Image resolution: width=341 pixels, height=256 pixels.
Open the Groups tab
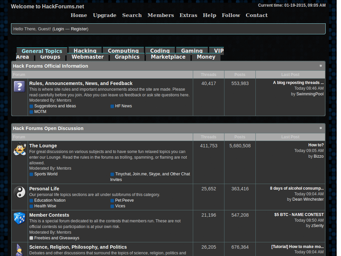point(50,57)
